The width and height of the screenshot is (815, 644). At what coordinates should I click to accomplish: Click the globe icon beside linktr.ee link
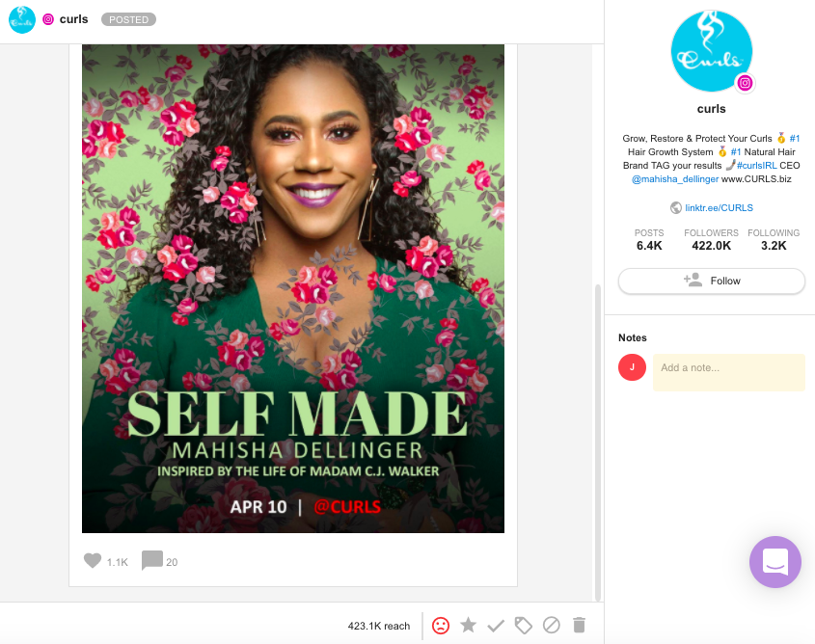(x=676, y=207)
